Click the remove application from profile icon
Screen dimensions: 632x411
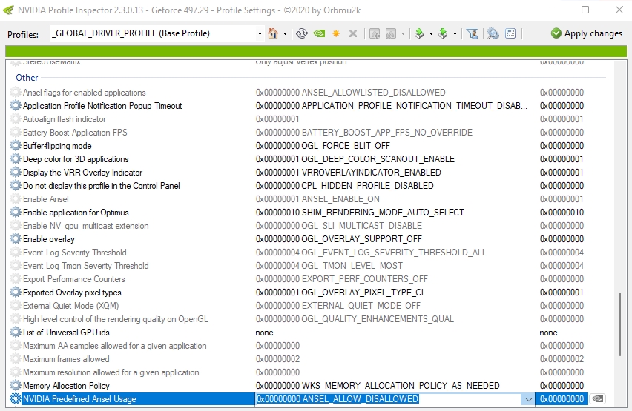click(x=391, y=33)
